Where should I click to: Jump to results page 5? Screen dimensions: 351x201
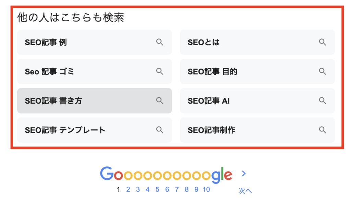[157, 189]
